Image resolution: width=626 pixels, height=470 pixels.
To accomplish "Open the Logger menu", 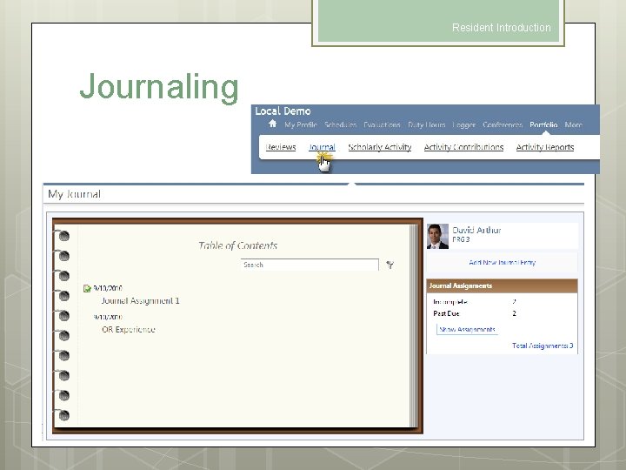I will [x=464, y=124].
